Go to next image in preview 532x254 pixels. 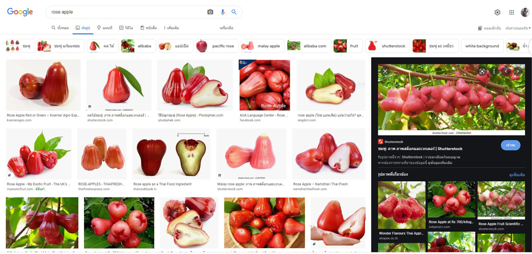(x=518, y=71)
